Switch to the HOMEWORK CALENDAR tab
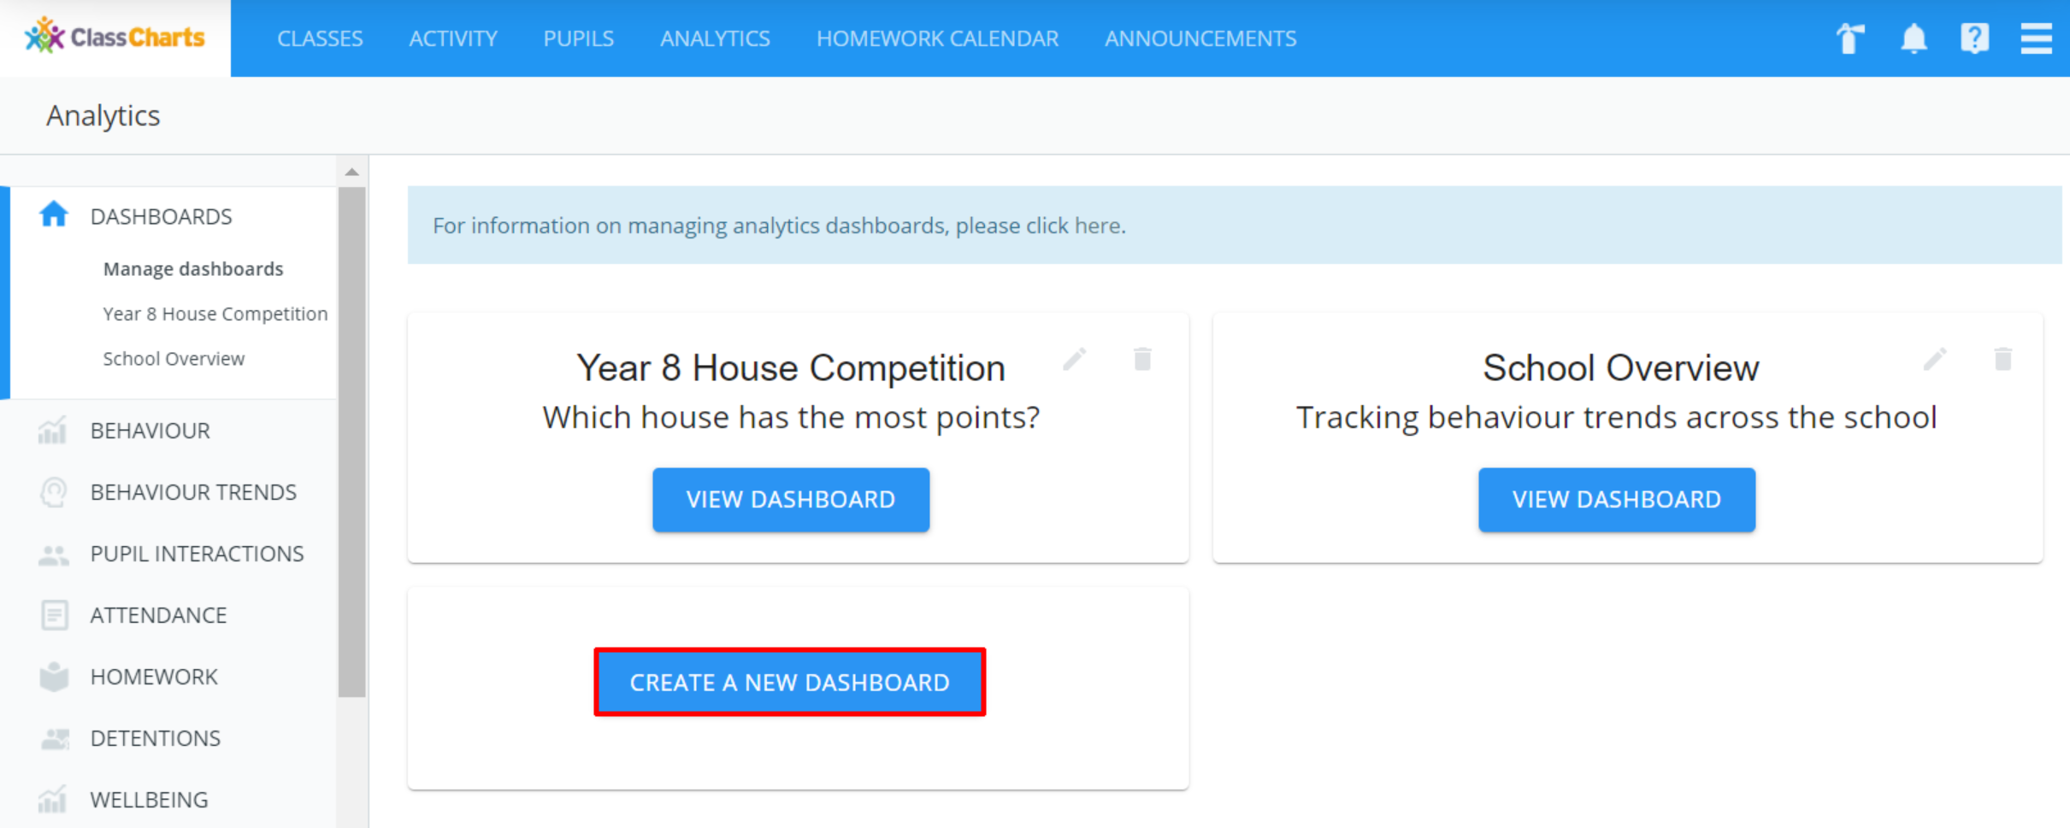2070x828 pixels. coord(937,38)
